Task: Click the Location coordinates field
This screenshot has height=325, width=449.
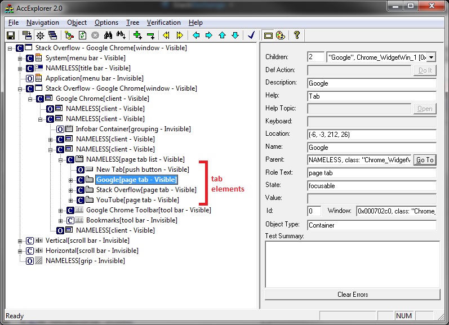Action: (372, 134)
